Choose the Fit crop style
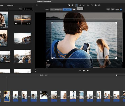 [52, 10]
